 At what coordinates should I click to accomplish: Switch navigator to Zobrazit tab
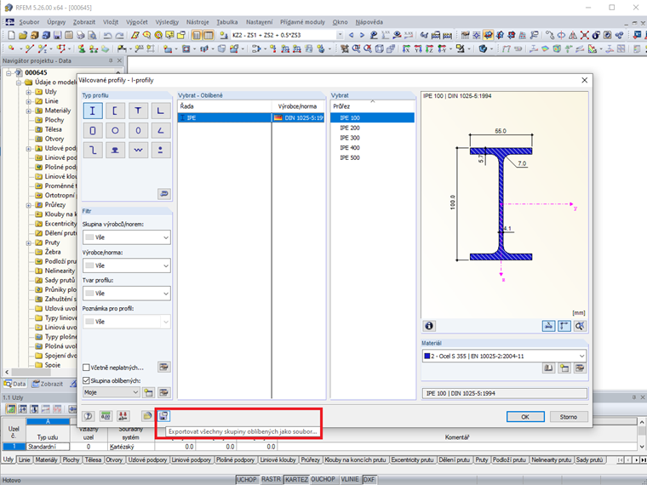[48, 384]
